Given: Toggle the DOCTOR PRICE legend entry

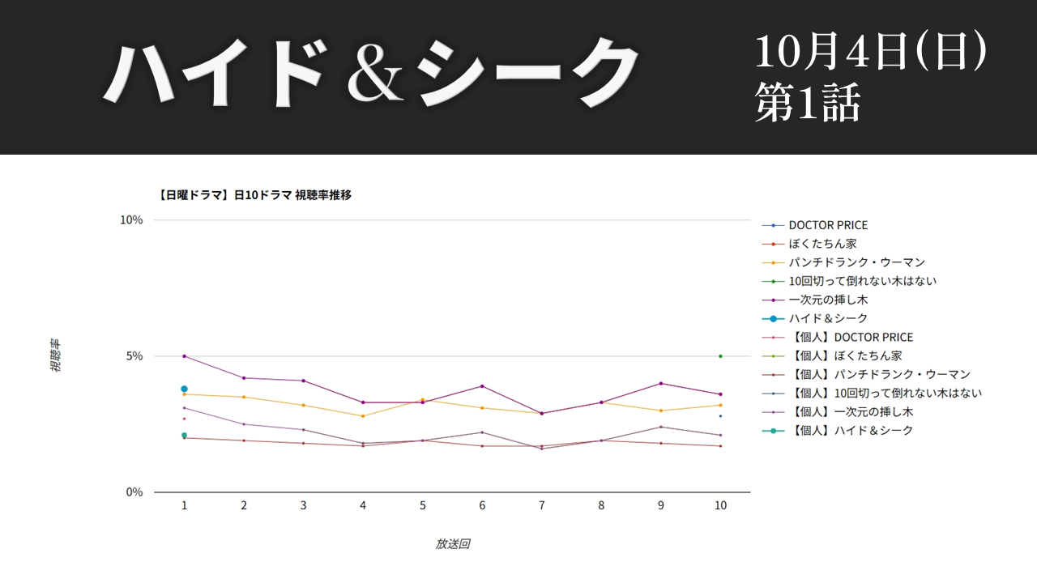Looking at the screenshot, I should 816,225.
